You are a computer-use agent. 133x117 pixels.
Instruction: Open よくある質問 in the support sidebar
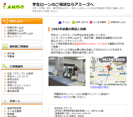pyautogui.click(x=14, y=111)
